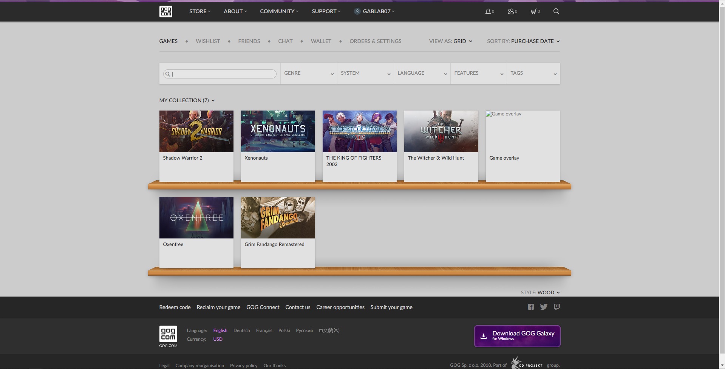725x369 pixels.
Task: Open the GABLAB07 account menu
Action: pyautogui.click(x=374, y=11)
